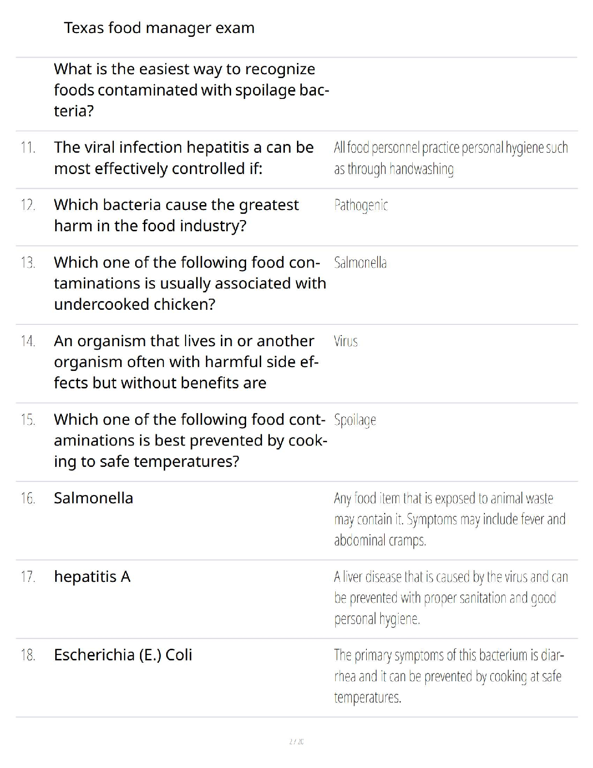Click the spoilage bacteria recognition question
593x768 pixels.
click(191, 90)
